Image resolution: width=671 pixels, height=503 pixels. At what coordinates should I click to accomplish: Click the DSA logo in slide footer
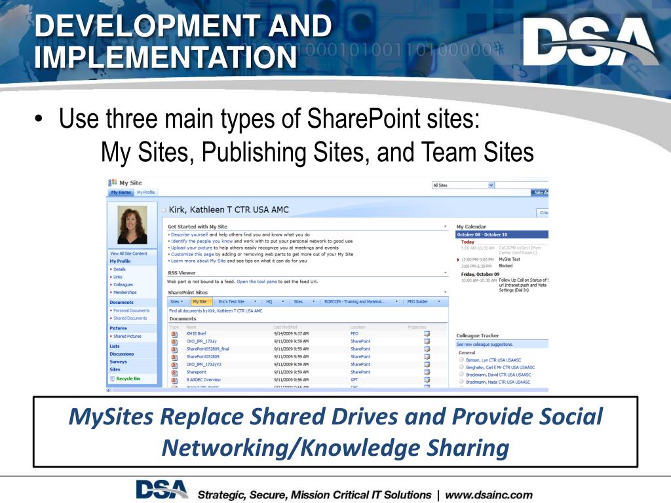point(162,489)
